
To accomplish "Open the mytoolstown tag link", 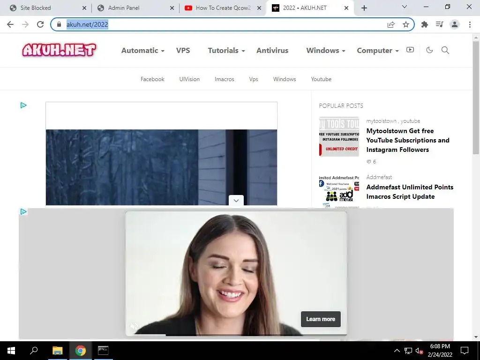I will pyautogui.click(x=381, y=121).
